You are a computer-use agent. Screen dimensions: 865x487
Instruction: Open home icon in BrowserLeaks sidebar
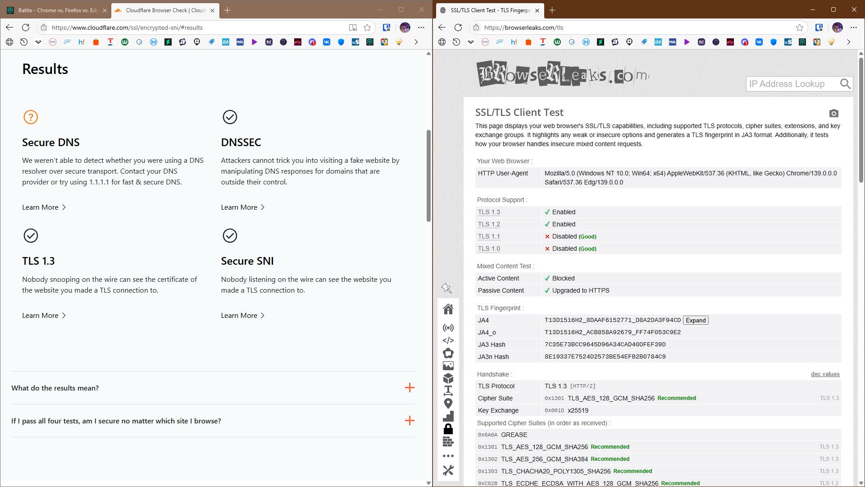click(448, 309)
